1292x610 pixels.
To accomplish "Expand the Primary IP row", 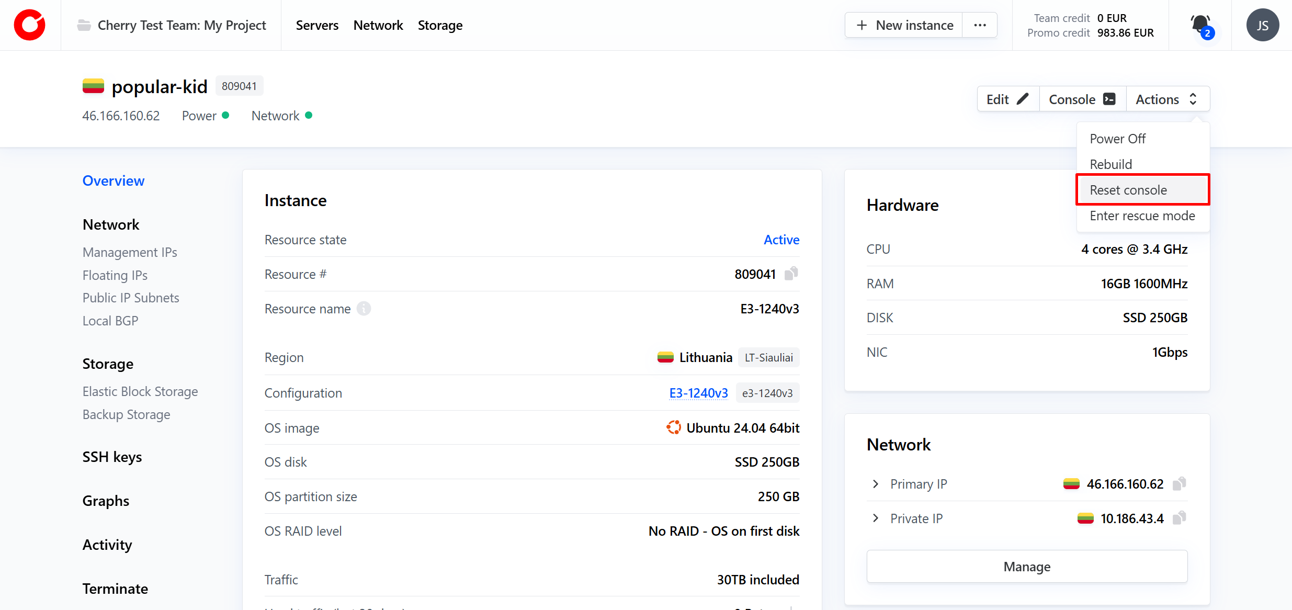I will pyautogui.click(x=876, y=484).
